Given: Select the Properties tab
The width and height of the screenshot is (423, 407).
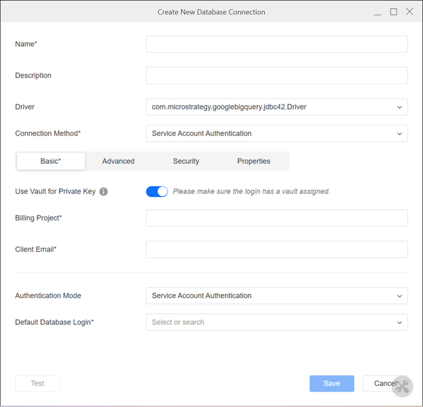Looking at the screenshot, I should (254, 161).
